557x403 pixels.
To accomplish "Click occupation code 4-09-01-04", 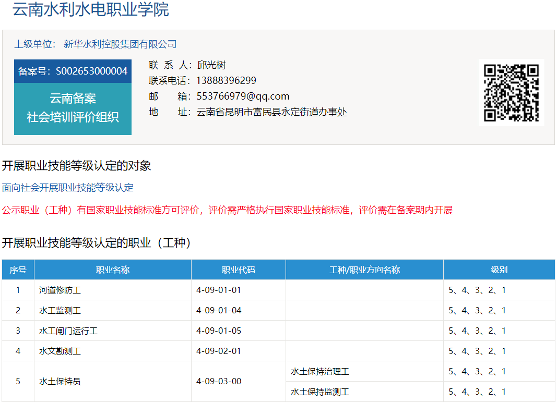I will point(219,311).
